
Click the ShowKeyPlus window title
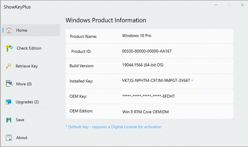[17, 7]
